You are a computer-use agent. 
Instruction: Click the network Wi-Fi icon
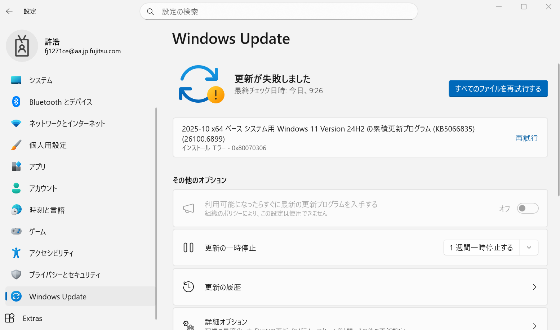[x=16, y=124]
